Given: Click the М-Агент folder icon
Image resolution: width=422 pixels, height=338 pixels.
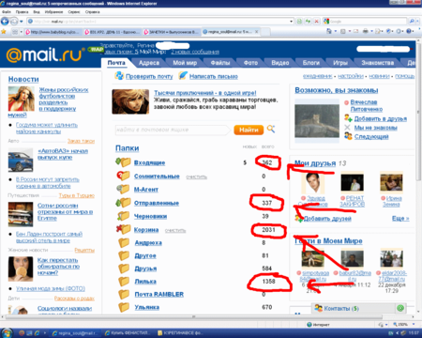Looking at the screenshot, I should (123, 189).
